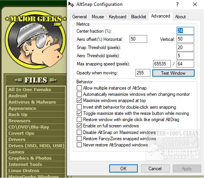Click the OK button

[x=123, y=169]
